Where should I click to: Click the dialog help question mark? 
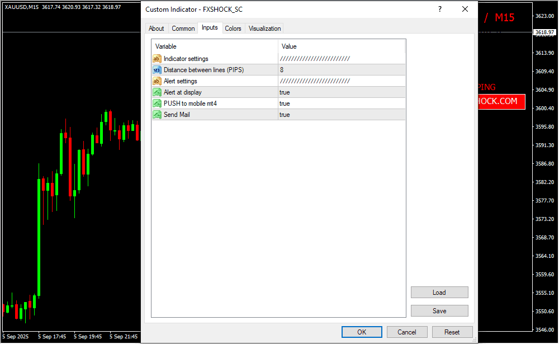pyautogui.click(x=439, y=10)
